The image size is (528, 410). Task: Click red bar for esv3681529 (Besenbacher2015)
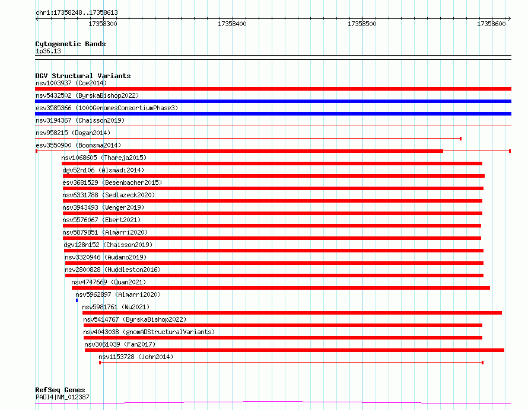pyautogui.click(x=273, y=188)
